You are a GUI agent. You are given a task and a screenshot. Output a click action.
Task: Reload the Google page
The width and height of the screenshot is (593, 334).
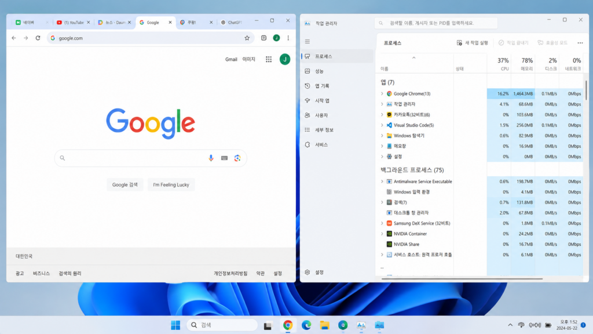point(38,38)
